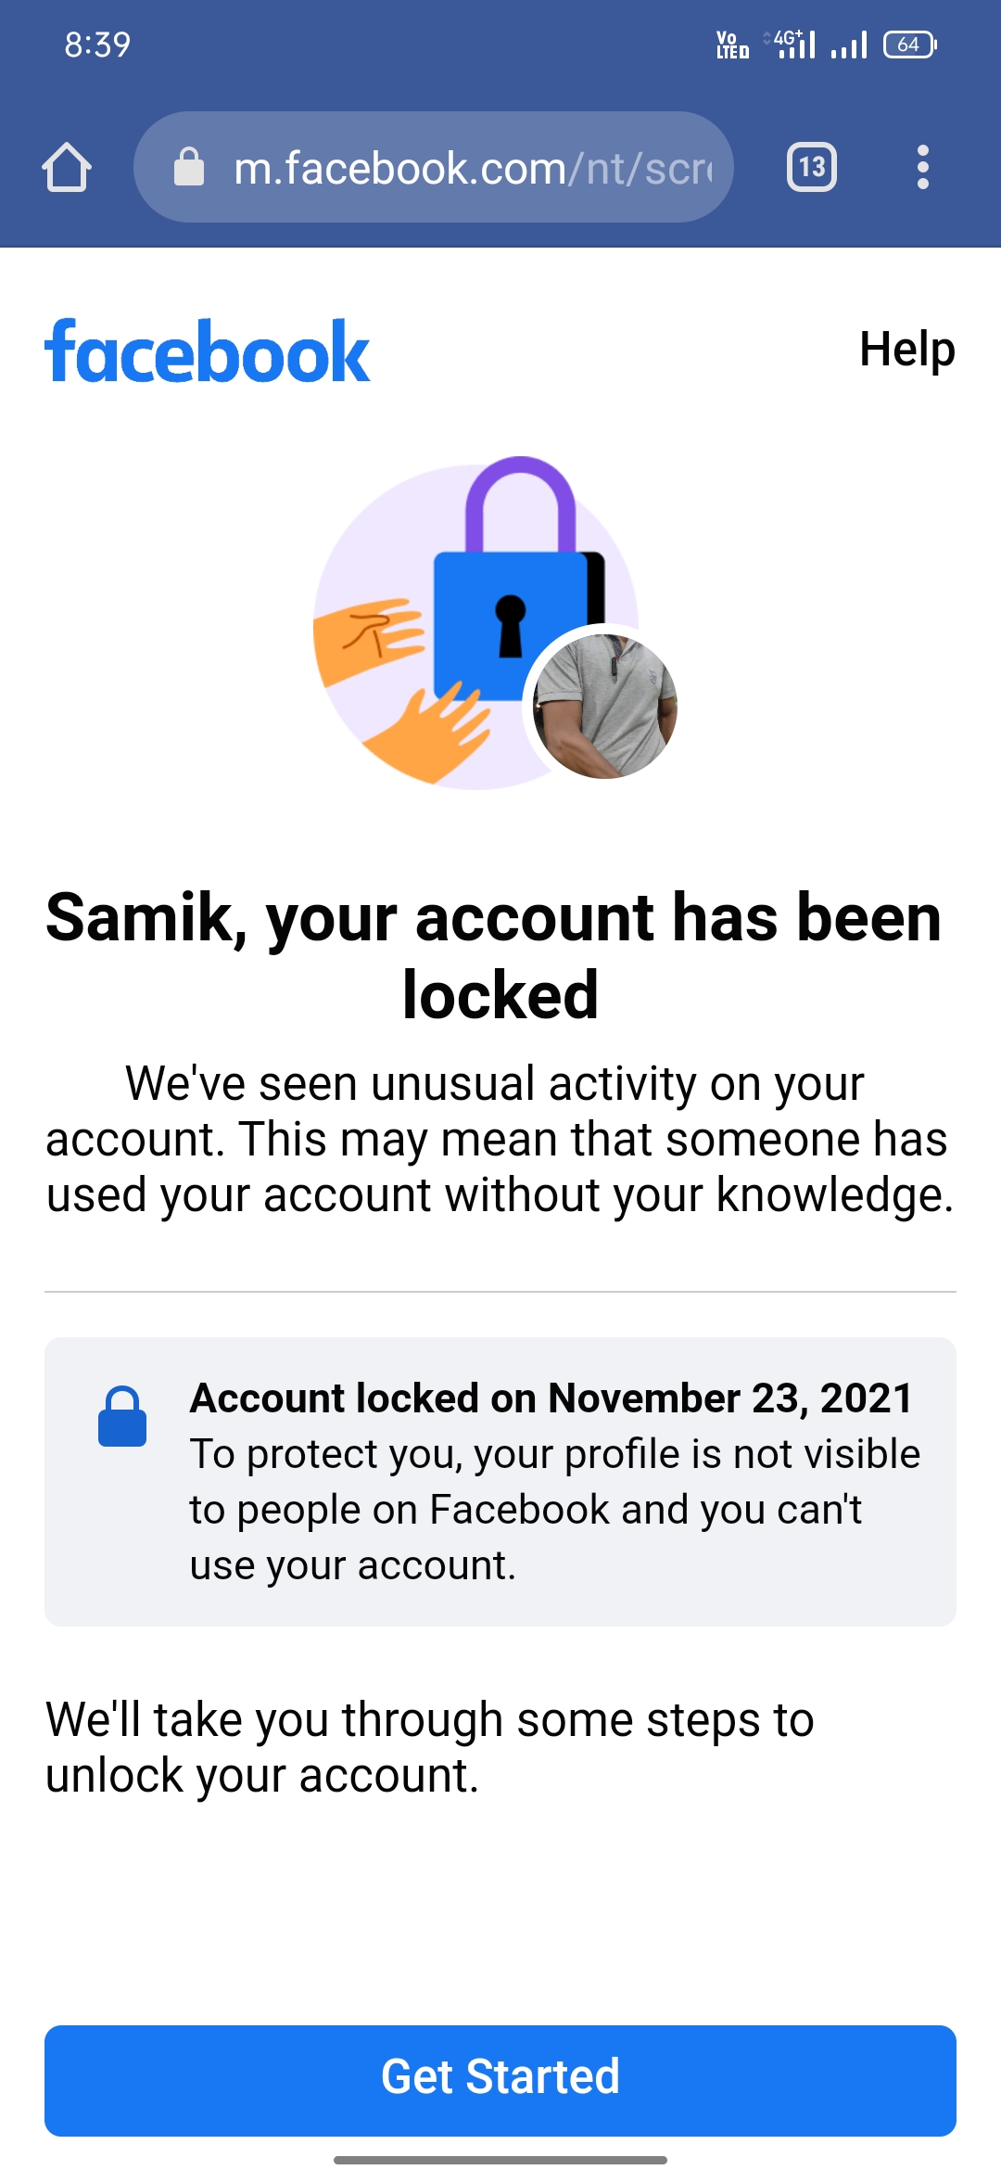Tap the battery indicator in status bar
This screenshot has width=1001, height=2170.
909,45
